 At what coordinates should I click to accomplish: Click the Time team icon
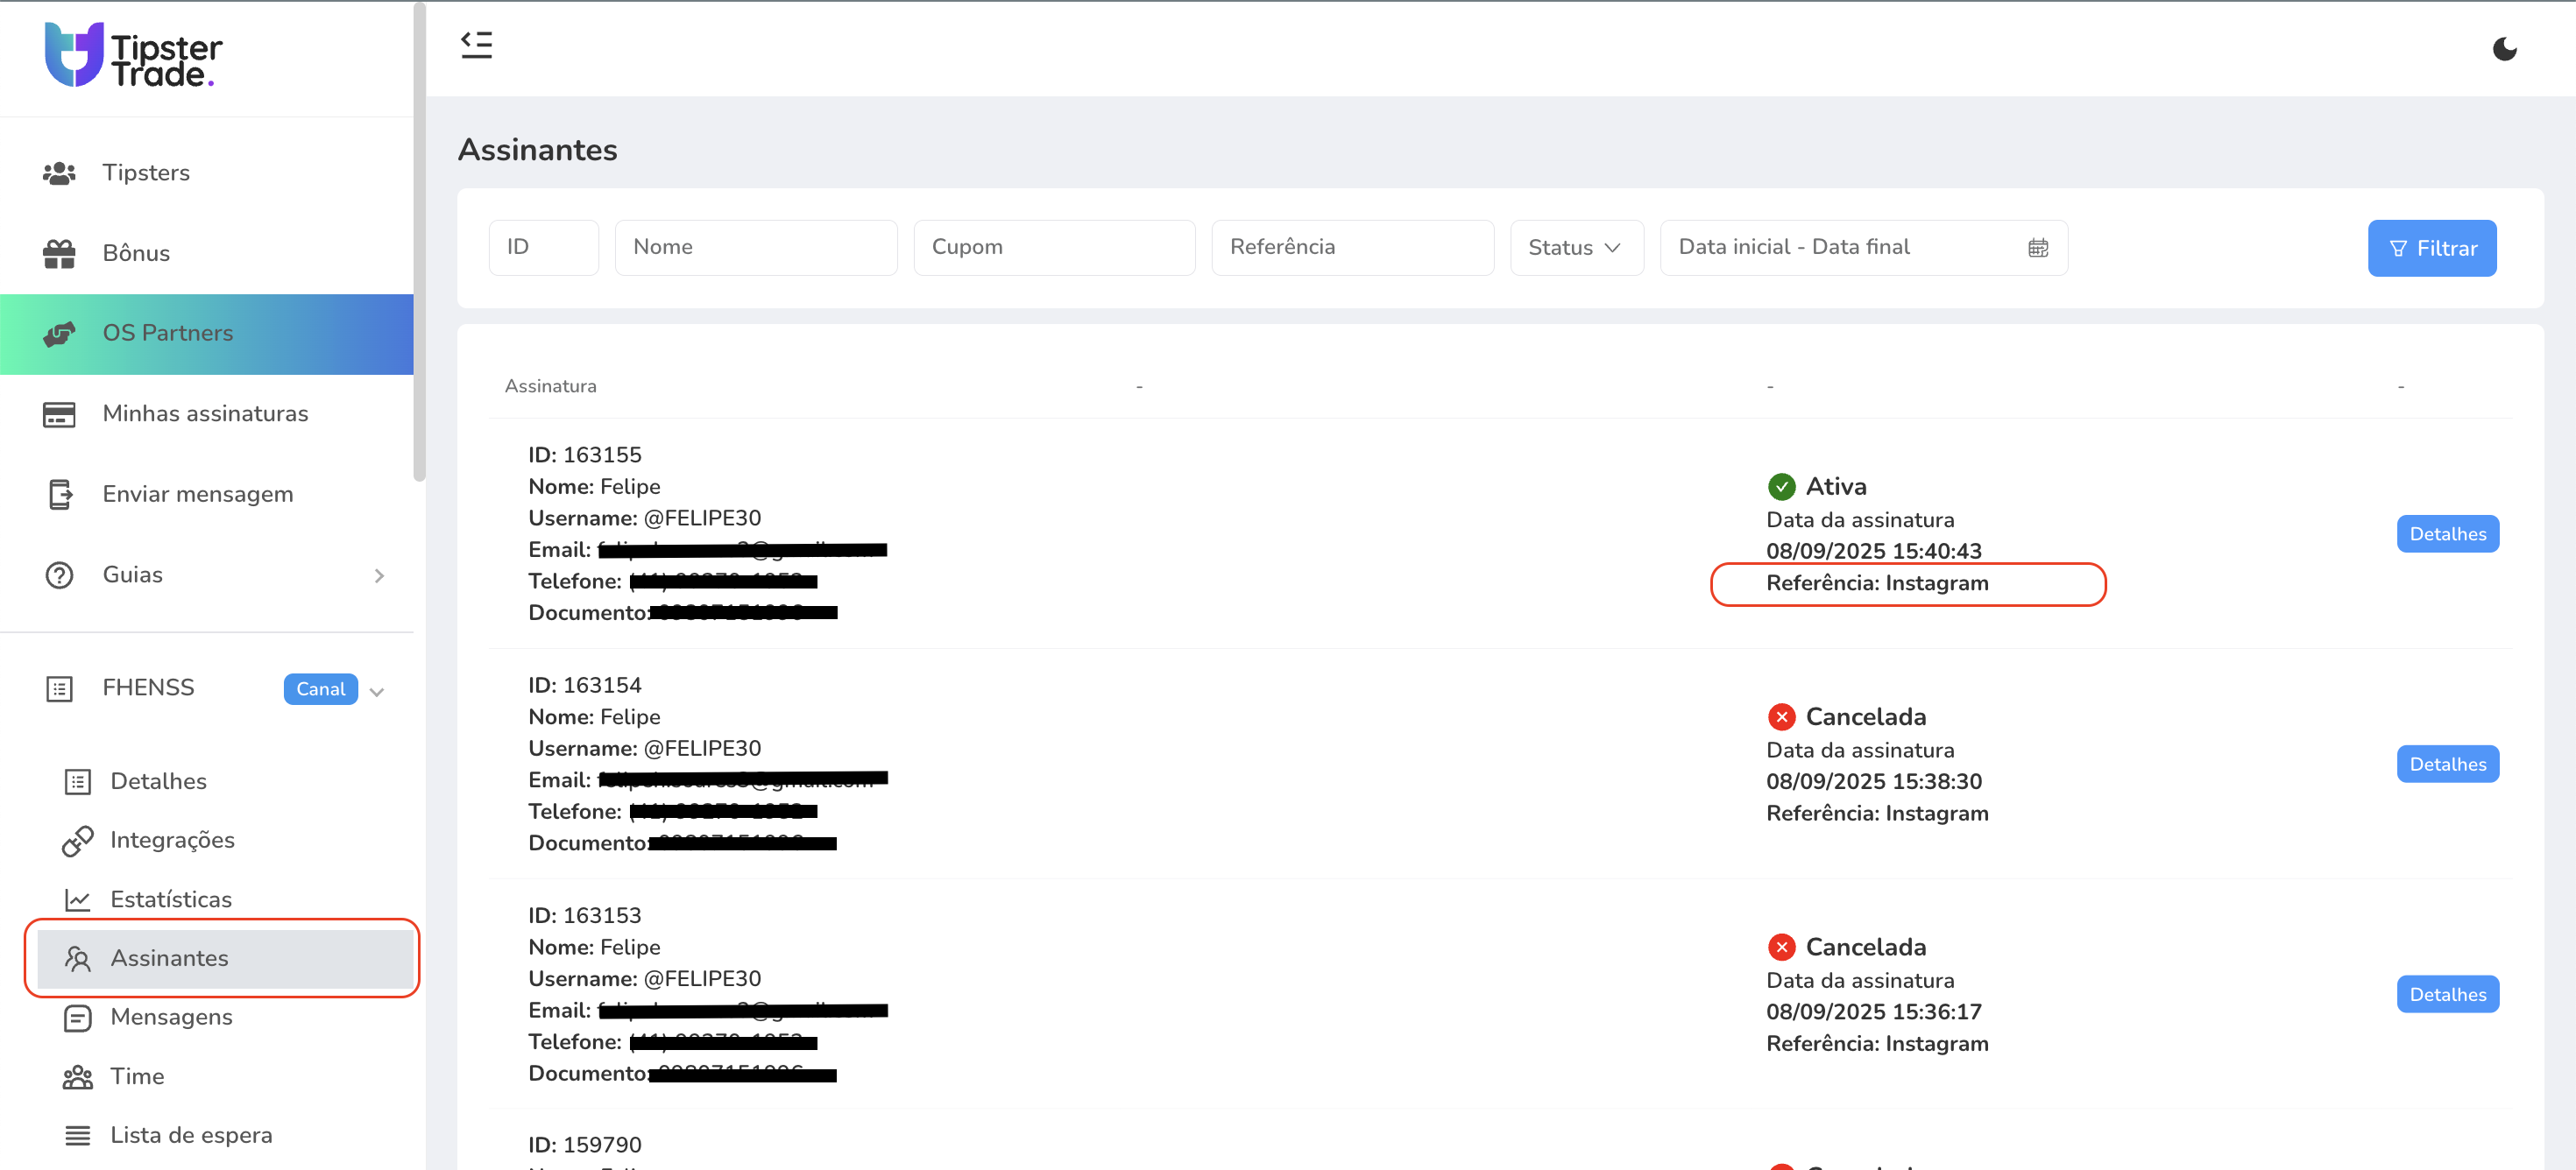77,1077
